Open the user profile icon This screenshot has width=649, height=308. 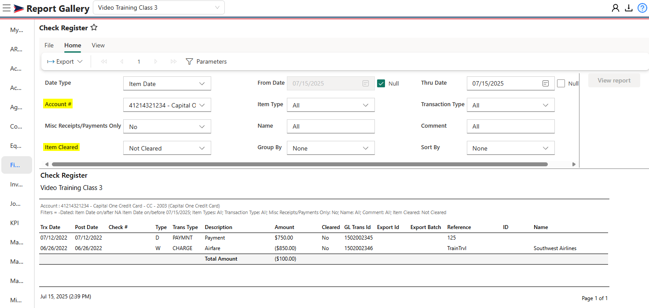[x=616, y=8]
